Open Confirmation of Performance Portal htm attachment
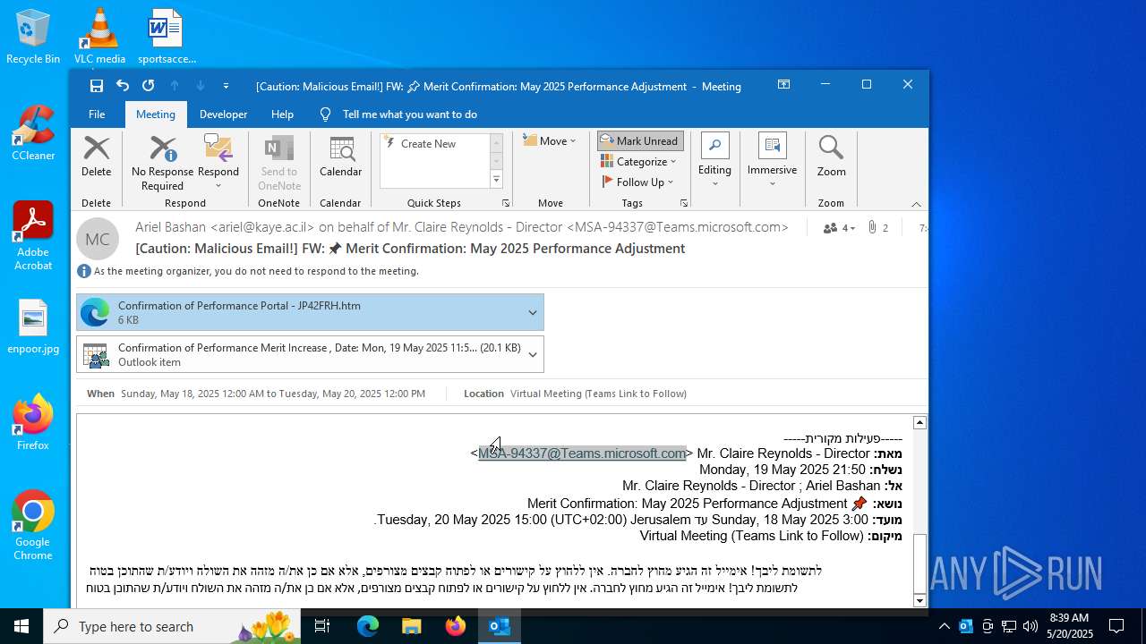Screen dimensions: 1146x644 pos(300,312)
